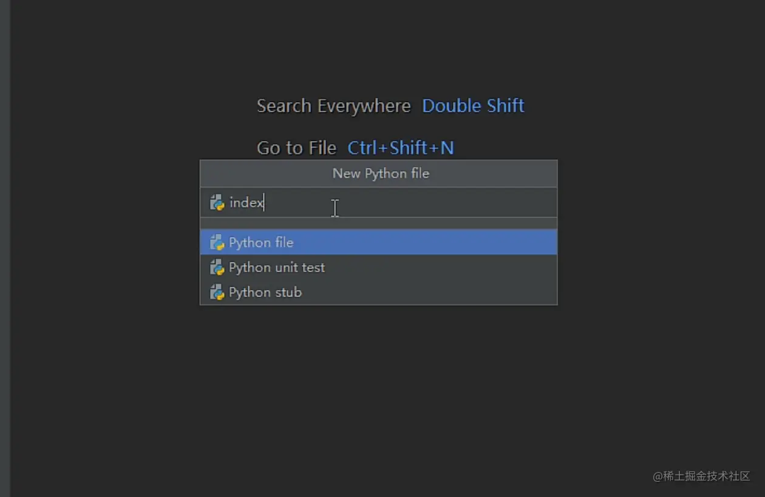This screenshot has width=765, height=497.
Task: Click the Double Shift shortcut text
Action: tap(473, 106)
